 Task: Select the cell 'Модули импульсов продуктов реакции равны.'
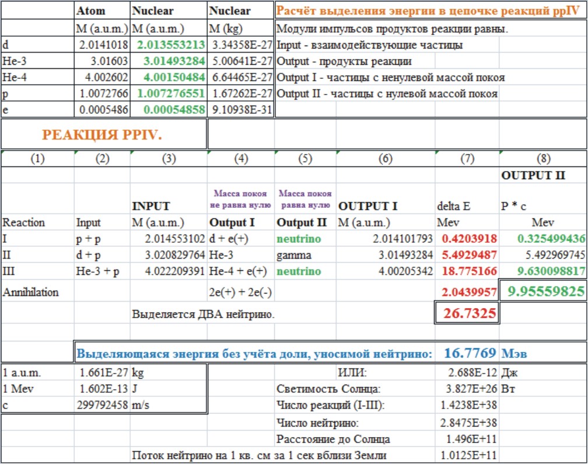pyautogui.click(x=392, y=29)
